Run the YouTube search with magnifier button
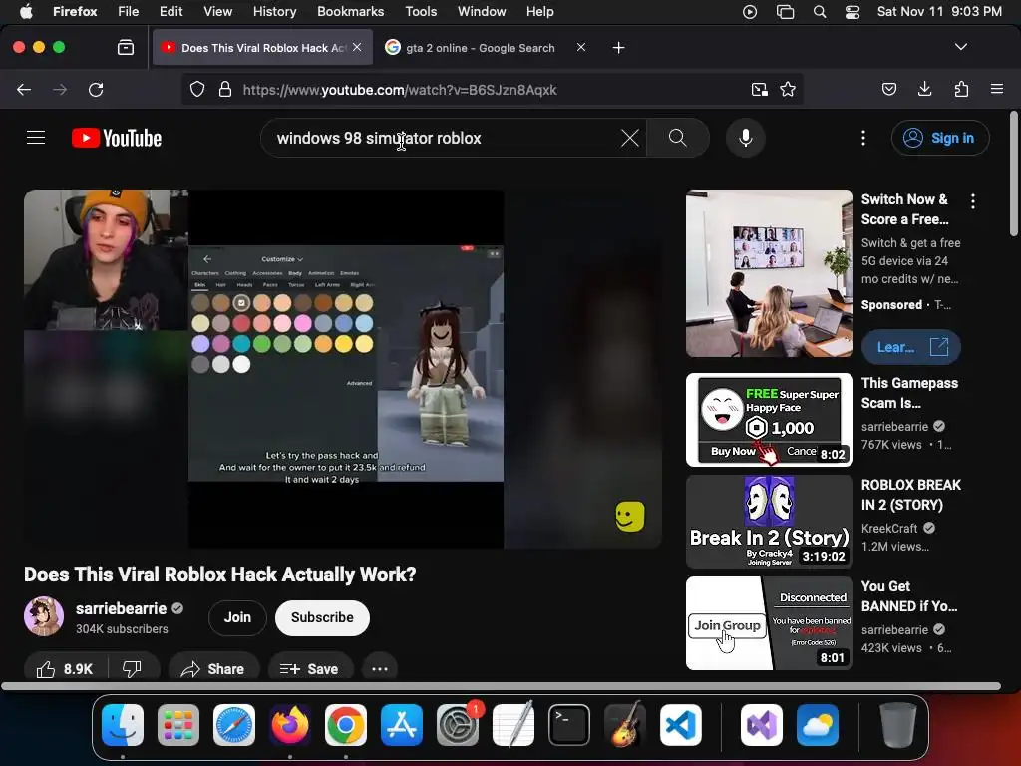 tap(678, 138)
